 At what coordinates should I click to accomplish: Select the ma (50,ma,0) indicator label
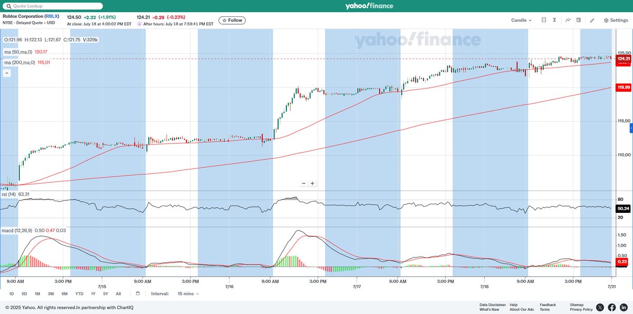click(18, 52)
